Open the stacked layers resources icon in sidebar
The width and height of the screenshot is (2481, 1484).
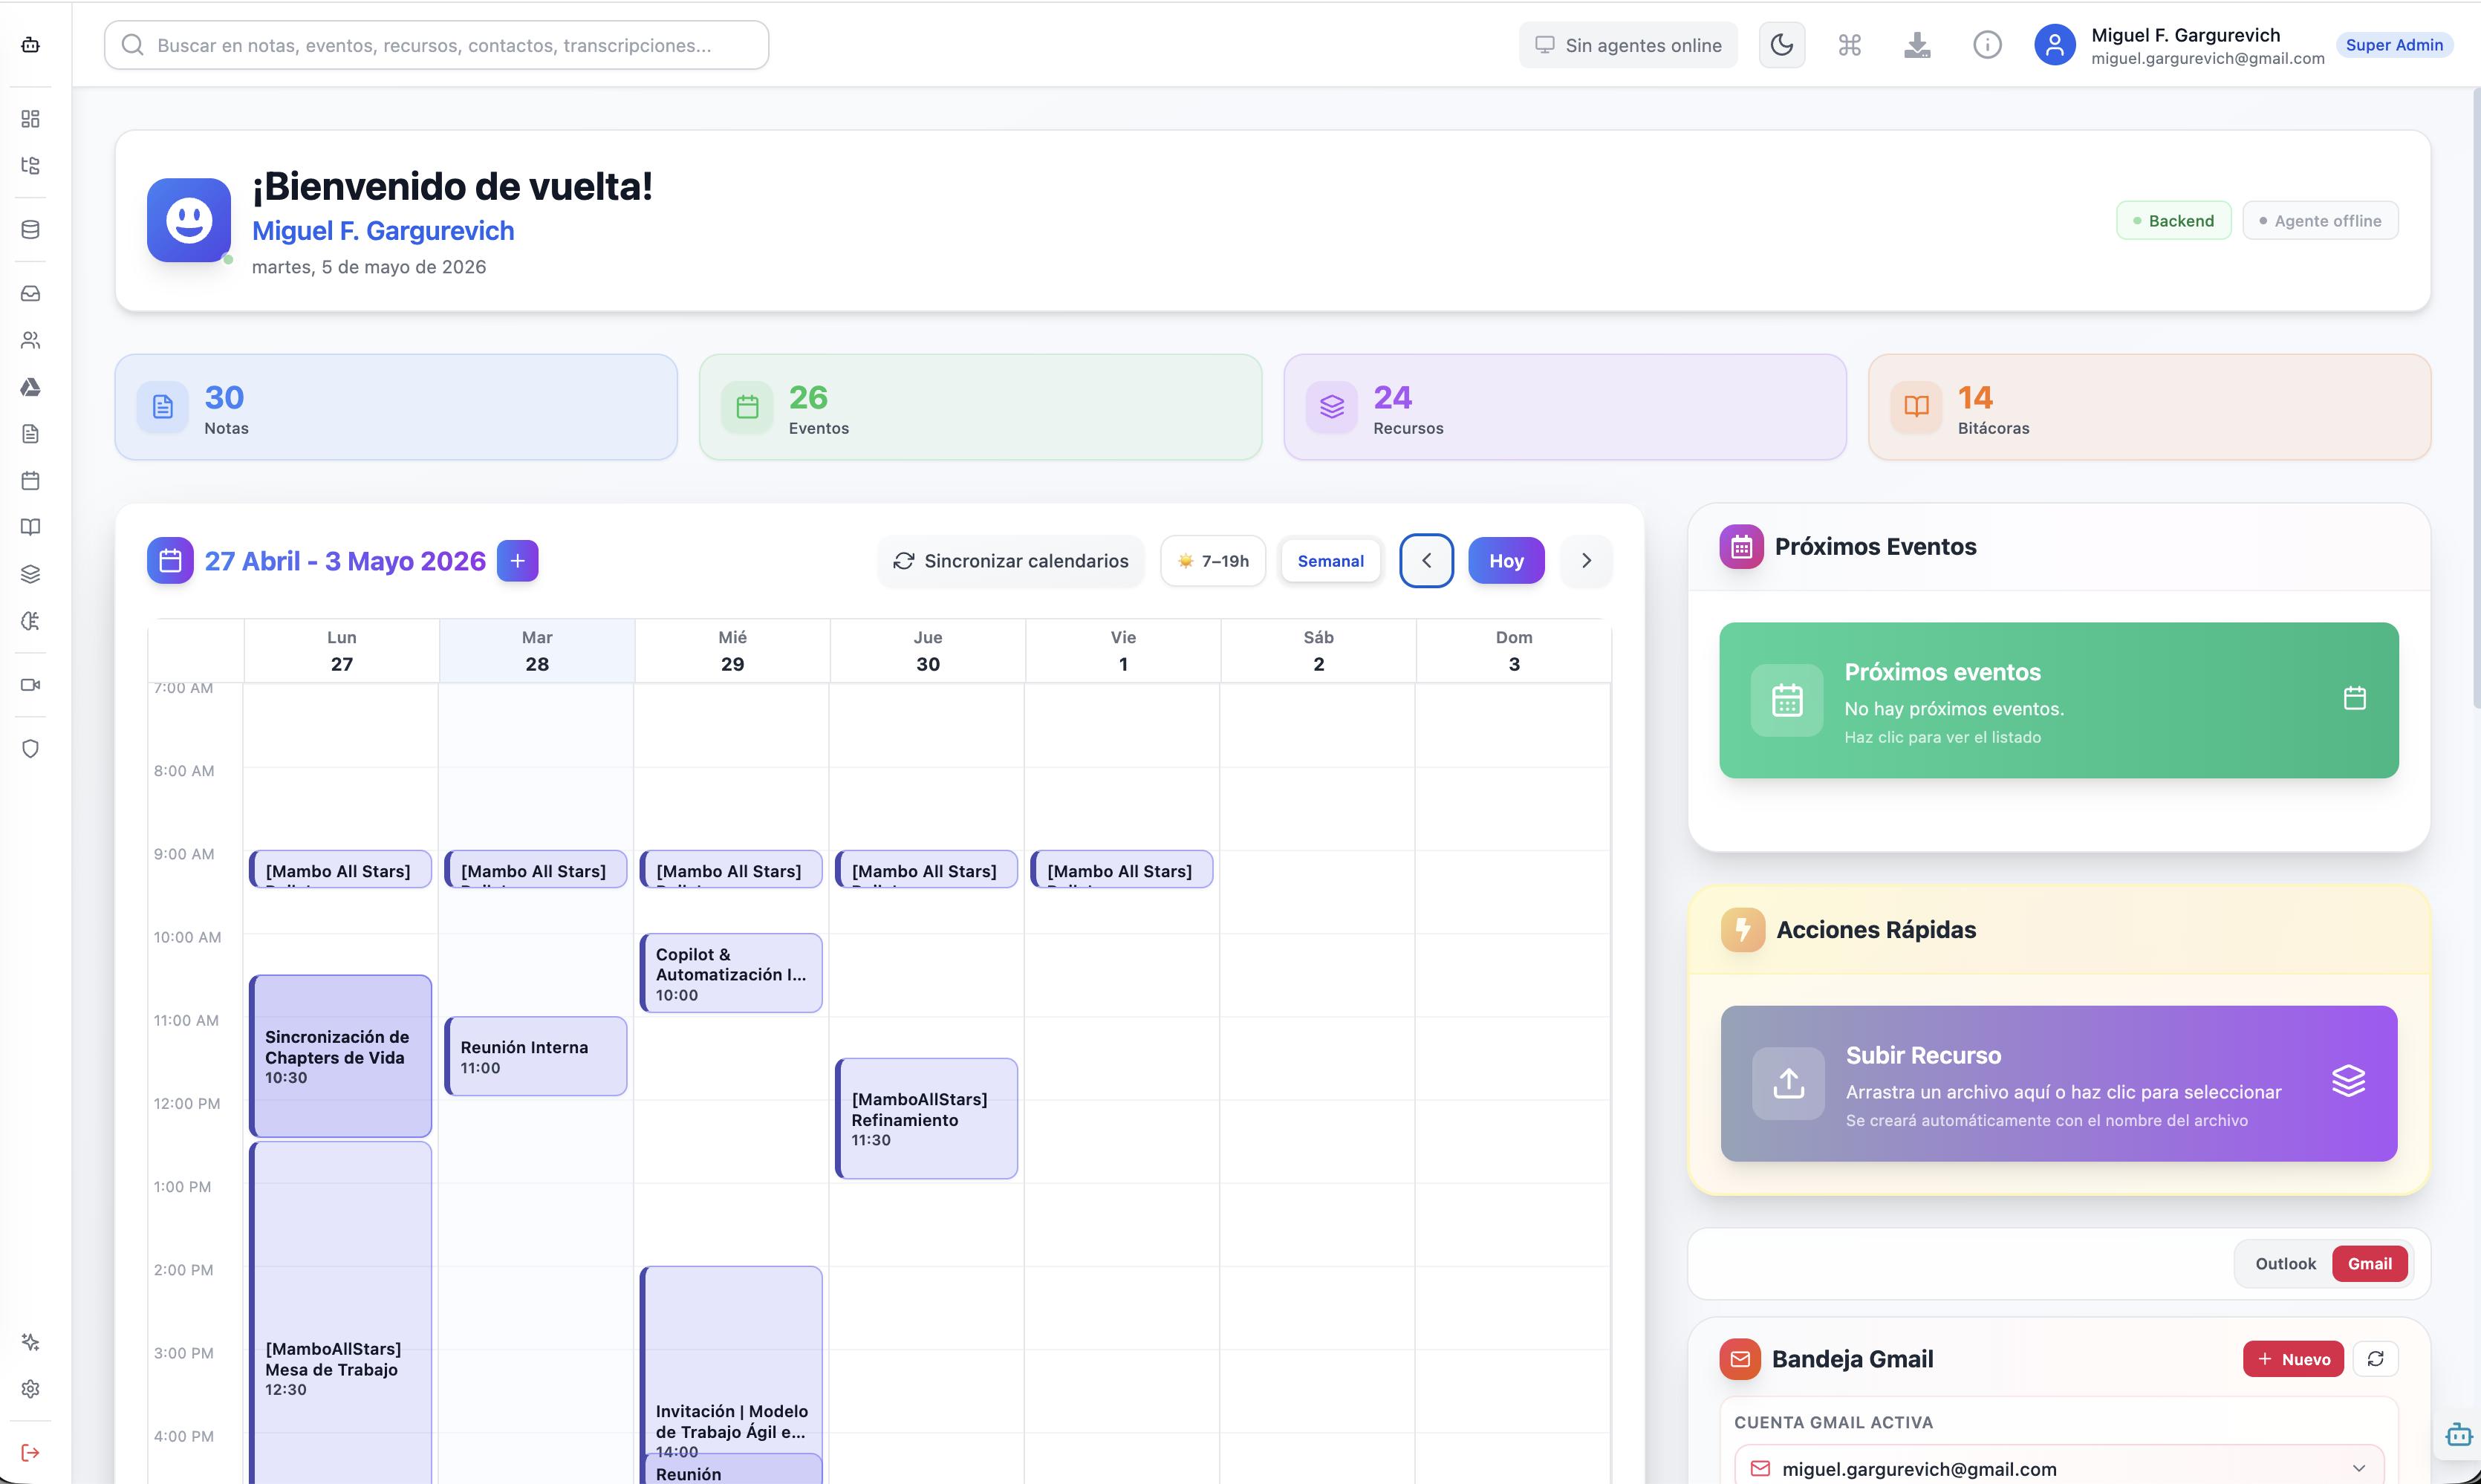(30, 574)
